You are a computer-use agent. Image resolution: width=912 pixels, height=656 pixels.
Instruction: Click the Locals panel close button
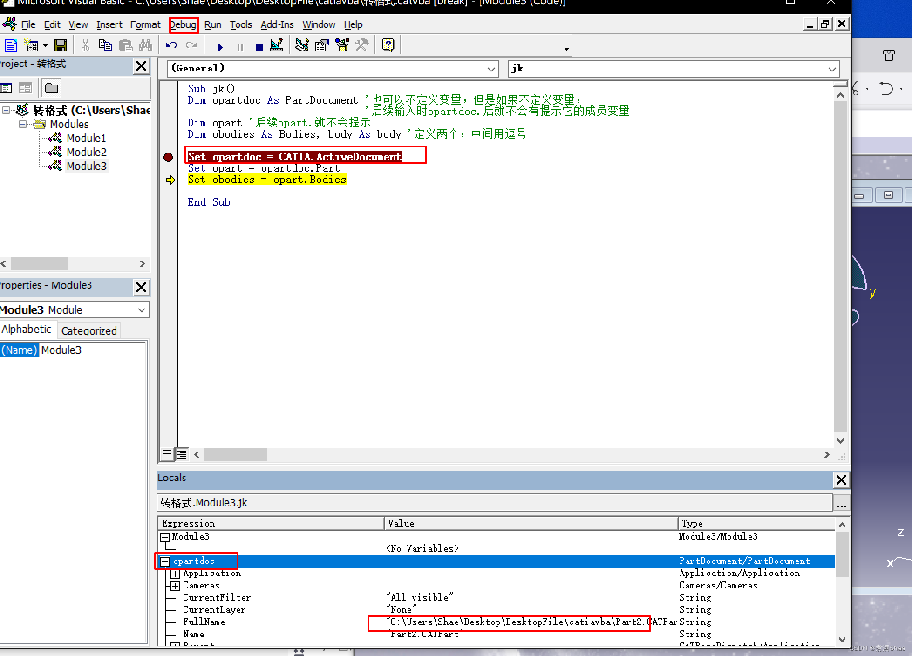(841, 478)
